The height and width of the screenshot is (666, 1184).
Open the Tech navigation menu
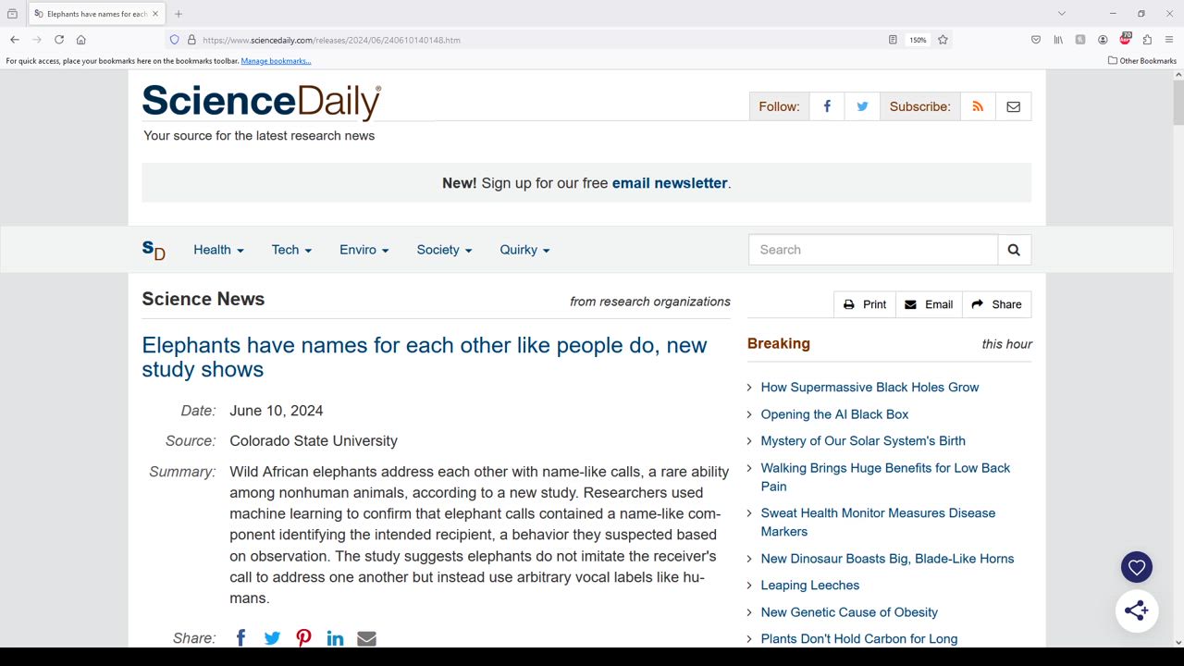[x=291, y=250]
